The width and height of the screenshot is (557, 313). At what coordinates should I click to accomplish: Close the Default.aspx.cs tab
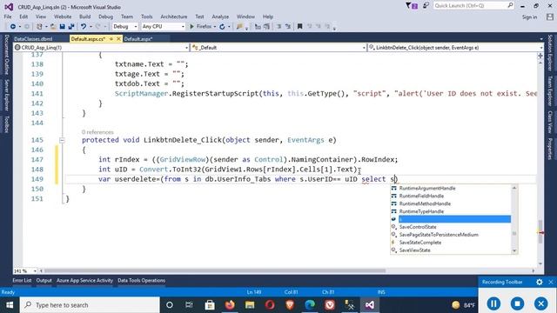pos(118,39)
